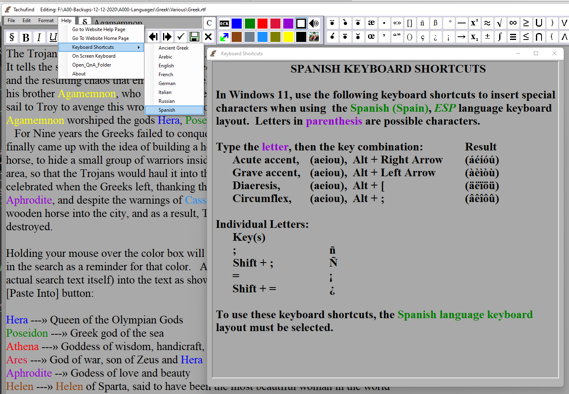
Task: Open the Format menu
Action: 46,20
